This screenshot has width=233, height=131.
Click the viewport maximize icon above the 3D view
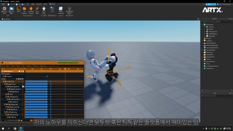click(x=198, y=19)
